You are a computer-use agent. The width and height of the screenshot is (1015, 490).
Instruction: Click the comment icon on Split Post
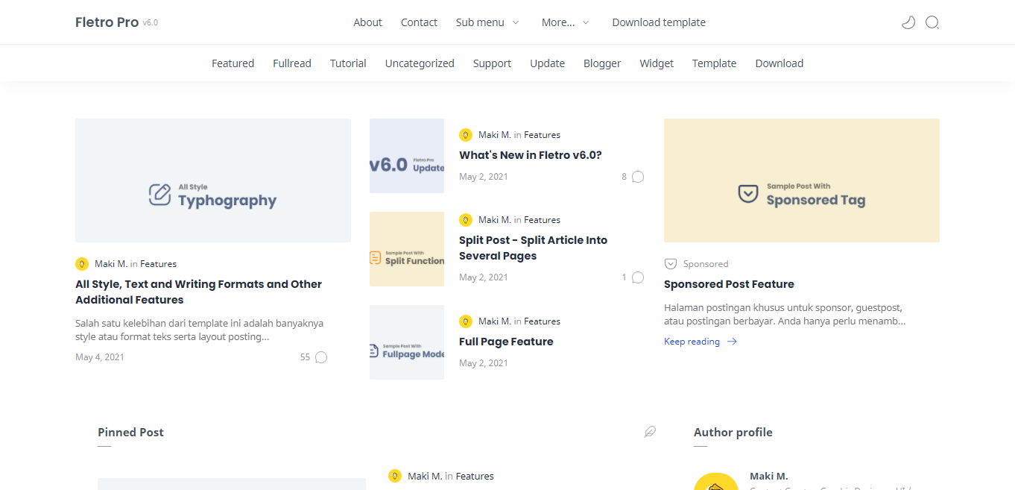click(638, 277)
